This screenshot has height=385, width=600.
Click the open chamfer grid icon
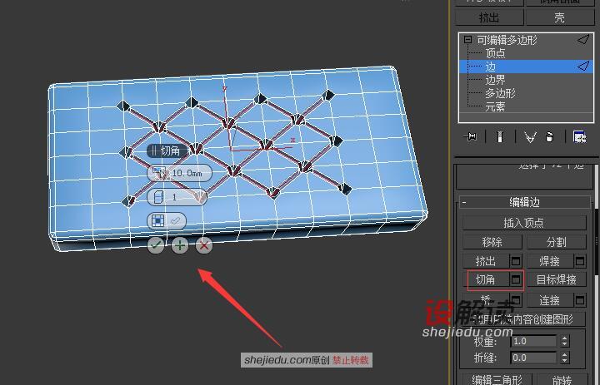coord(158,220)
